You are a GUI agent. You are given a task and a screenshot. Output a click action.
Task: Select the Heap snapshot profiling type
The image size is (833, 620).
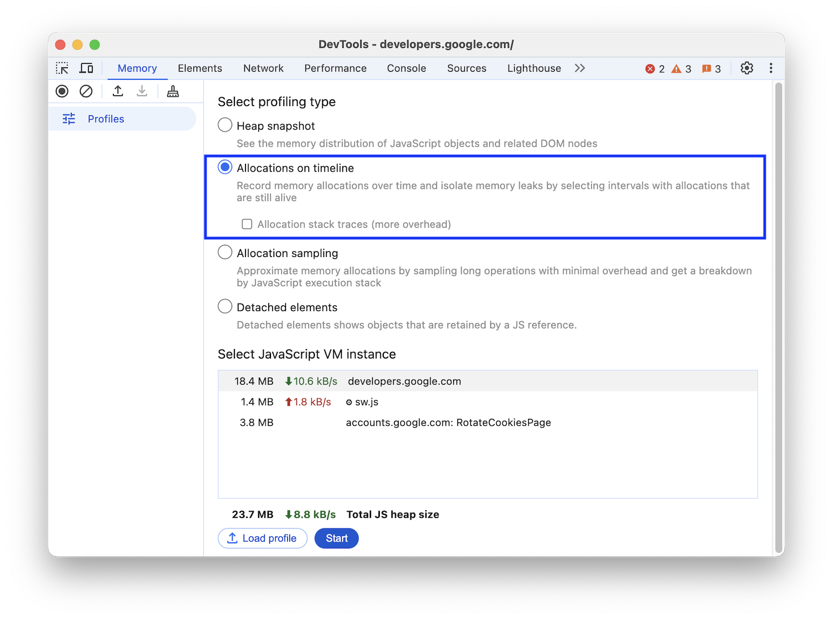225,125
